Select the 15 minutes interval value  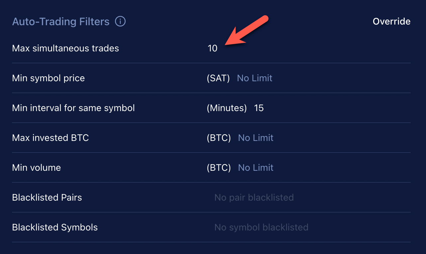click(x=259, y=108)
